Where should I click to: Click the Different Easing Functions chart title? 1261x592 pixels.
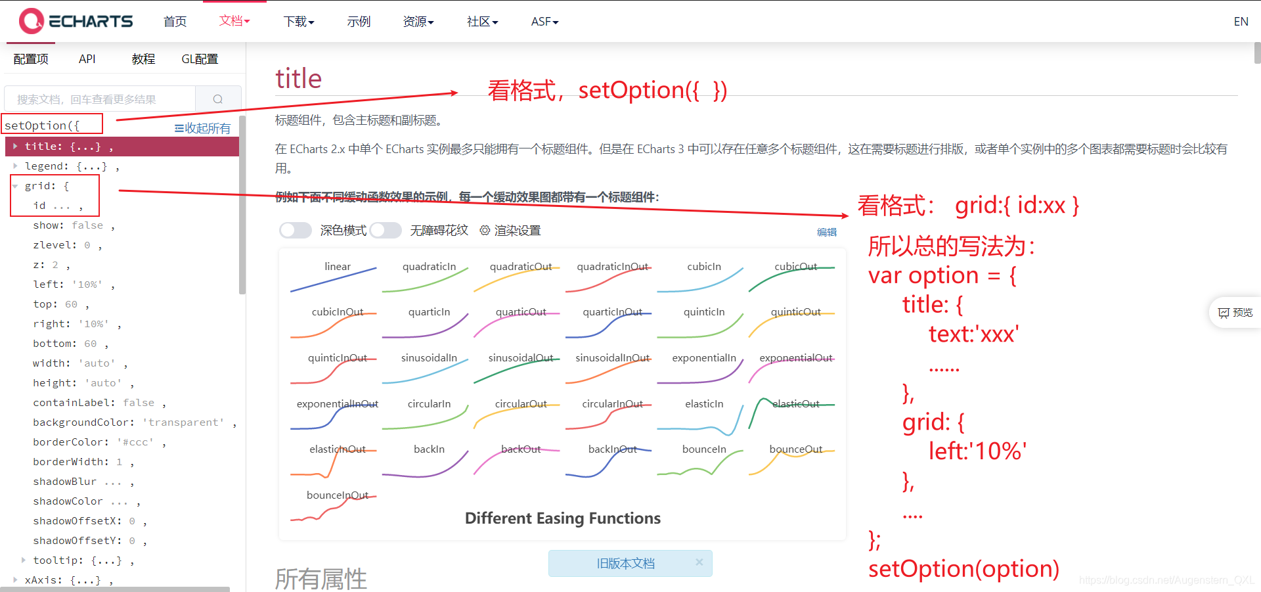pyautogui.click(x=563, y=518)
